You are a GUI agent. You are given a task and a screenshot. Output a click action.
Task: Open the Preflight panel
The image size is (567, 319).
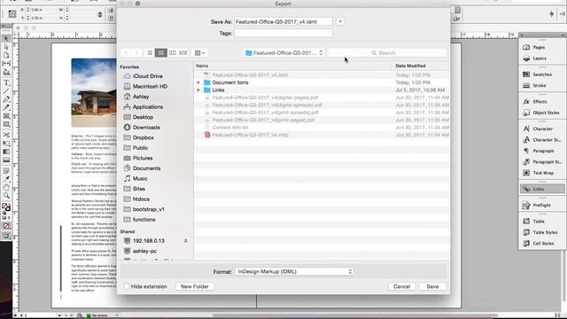[x=542, y=205]
